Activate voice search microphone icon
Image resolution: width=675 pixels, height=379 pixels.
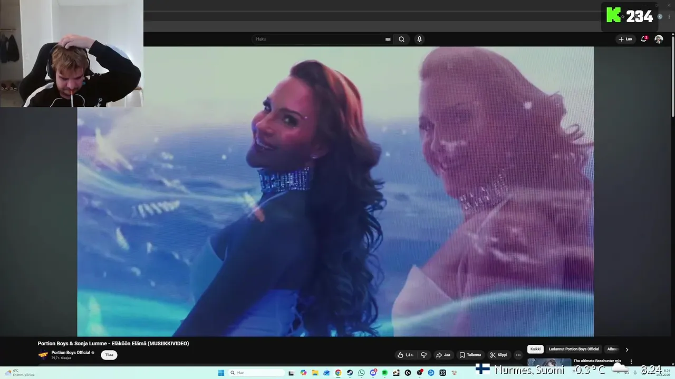(x=419, y=39)
